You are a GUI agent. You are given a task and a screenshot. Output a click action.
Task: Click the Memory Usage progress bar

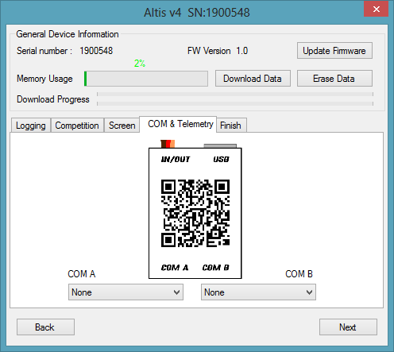(x=146, y=79)
